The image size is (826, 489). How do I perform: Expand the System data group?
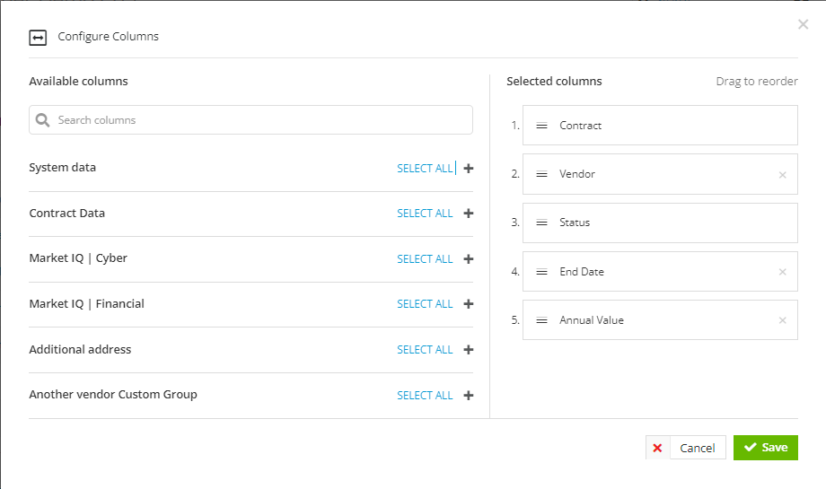coord(469,169)
